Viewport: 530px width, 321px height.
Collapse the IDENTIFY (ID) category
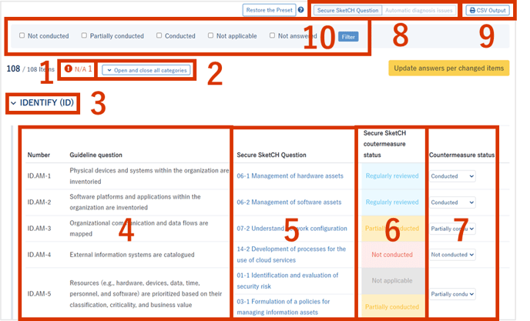click(42, 102)
